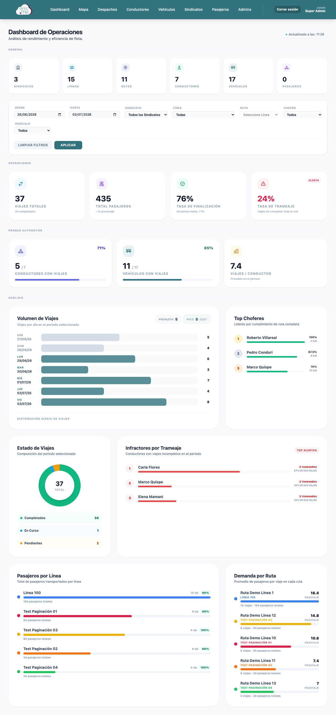This screenshot has width=336, height=715.
Task: Click Ruta Demo Línea 12 entry
Action: pos(276,621)
